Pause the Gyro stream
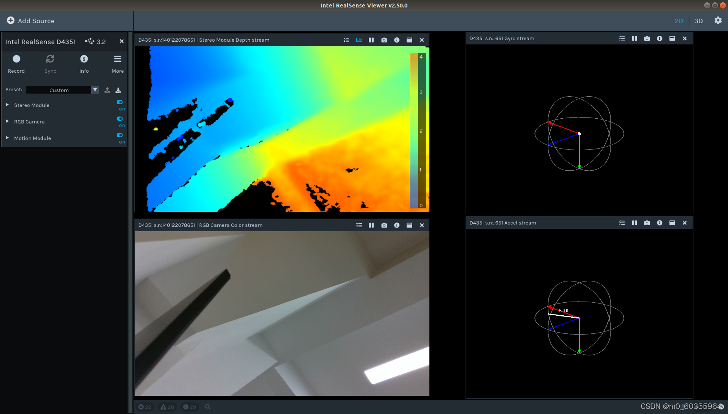 click(634, 39)
